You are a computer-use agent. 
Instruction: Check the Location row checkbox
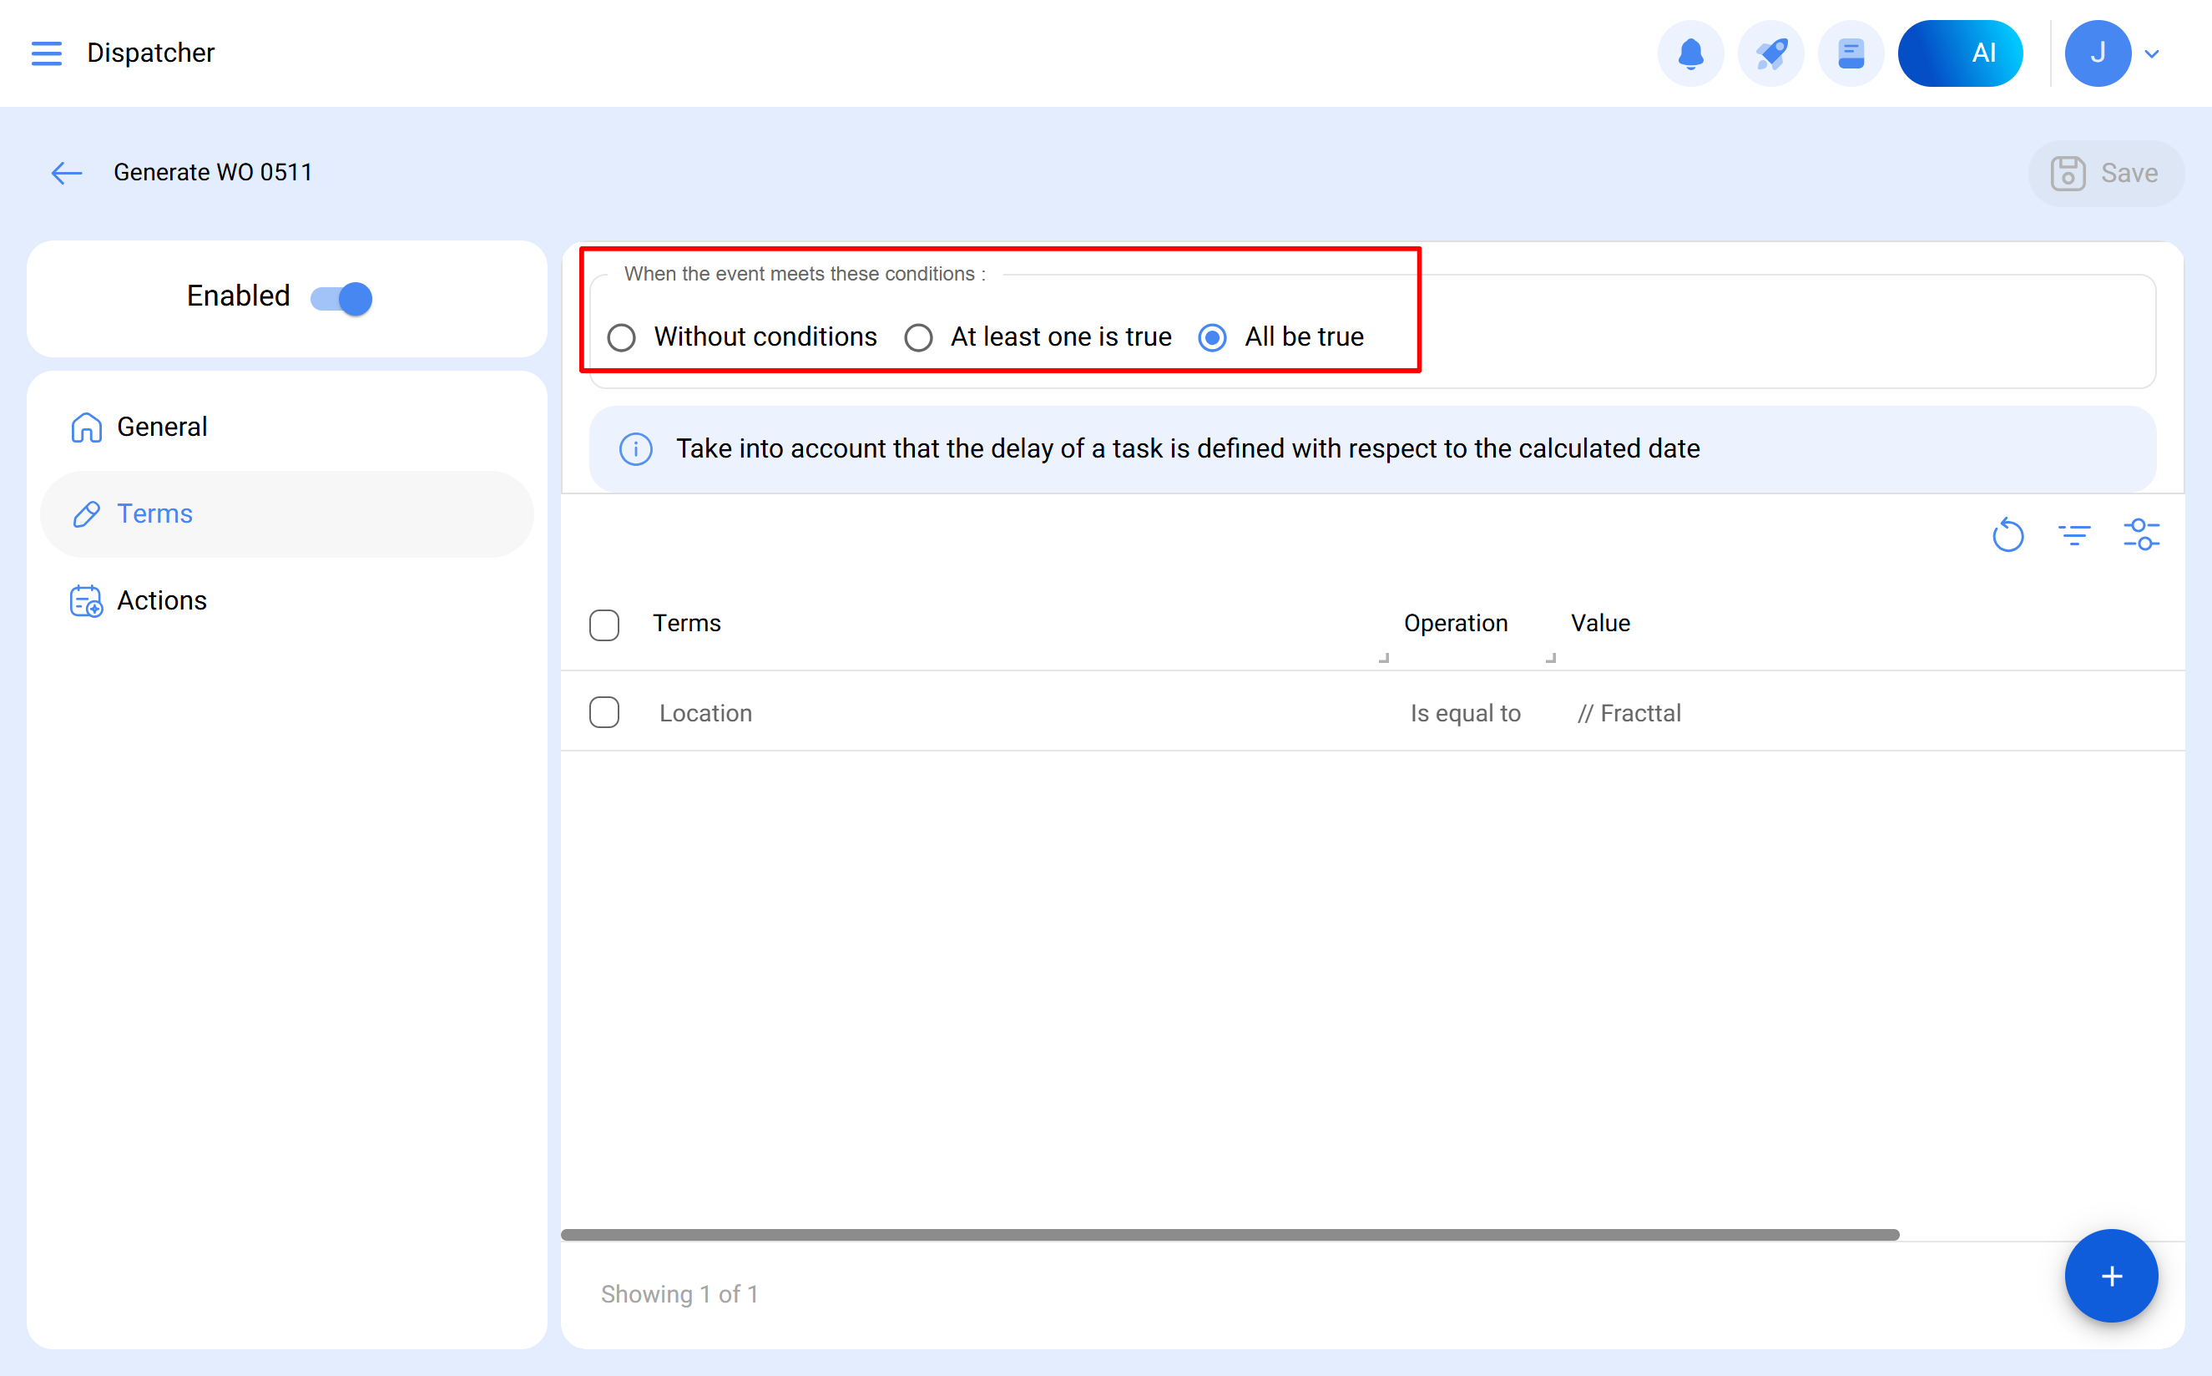coord(604,712)
